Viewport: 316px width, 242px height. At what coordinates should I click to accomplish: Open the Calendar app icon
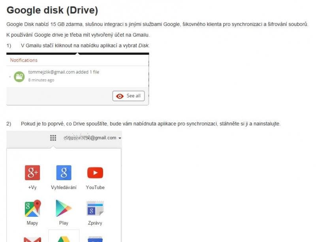click(x=95, y=239)
